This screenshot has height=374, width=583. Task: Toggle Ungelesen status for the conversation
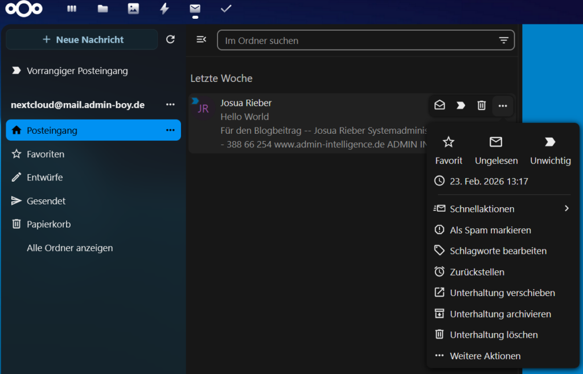tap(496, 149)
